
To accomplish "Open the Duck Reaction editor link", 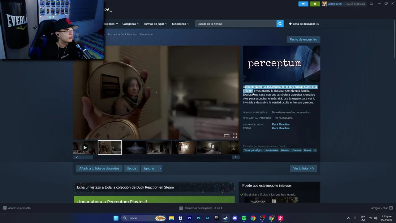I will [281, 128].
